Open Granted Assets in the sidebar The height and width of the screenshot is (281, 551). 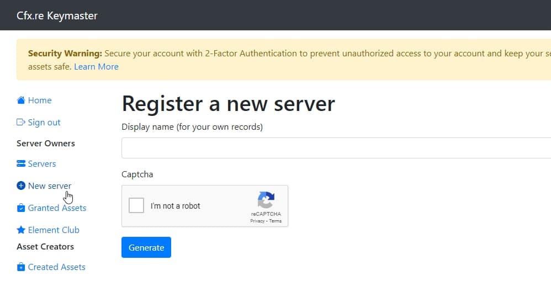pyautogui.click(x=57, y=208)
